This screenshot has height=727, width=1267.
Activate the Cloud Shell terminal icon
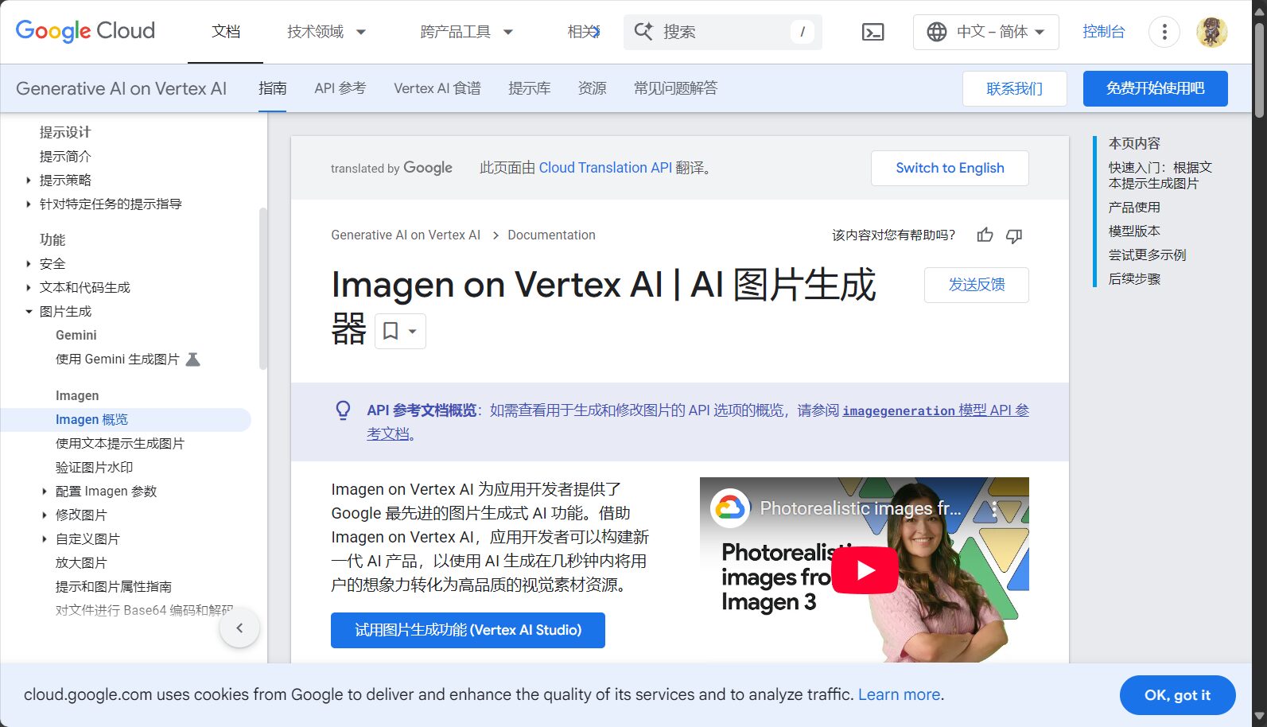coord(873,32)
